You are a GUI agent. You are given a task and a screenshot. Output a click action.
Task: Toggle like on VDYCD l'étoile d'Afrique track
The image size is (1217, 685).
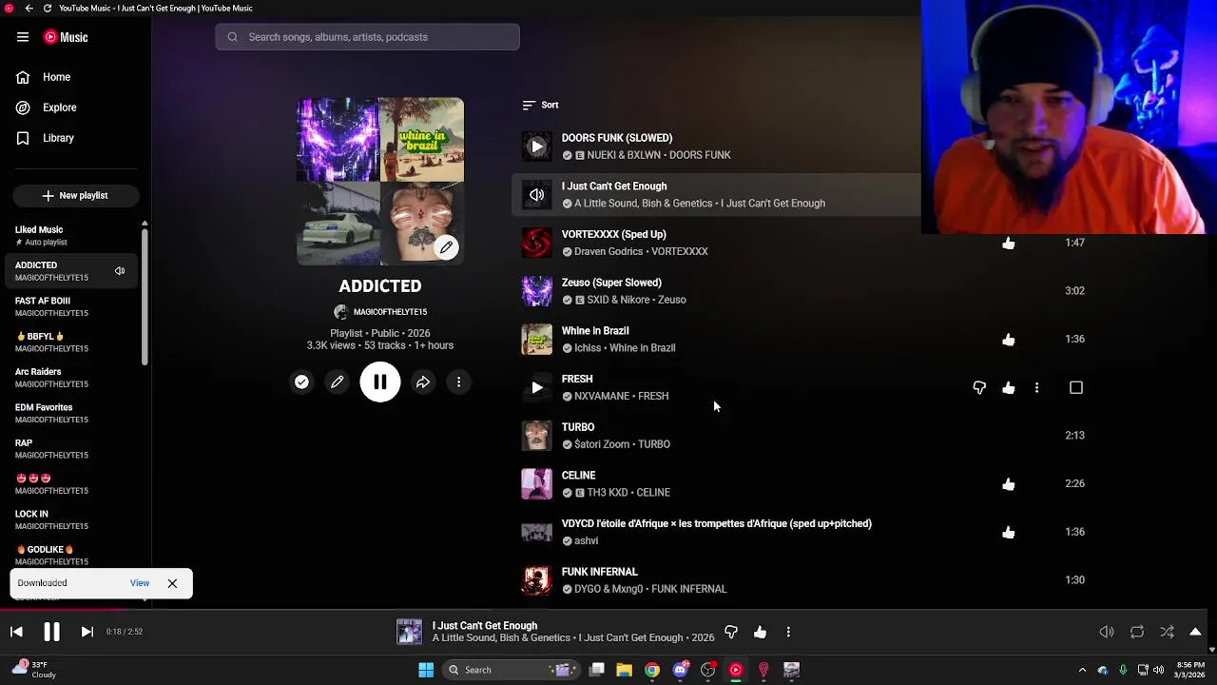pyautogui.click(x=1008, y=533)
